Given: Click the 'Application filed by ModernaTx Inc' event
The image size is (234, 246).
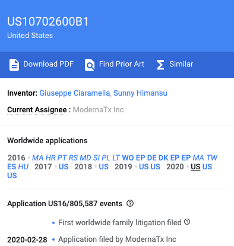Looking at the screenshot, I should coord(117,239).
